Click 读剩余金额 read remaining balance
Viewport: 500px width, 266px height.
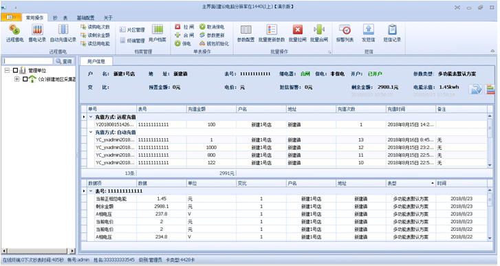coord(96,35)
